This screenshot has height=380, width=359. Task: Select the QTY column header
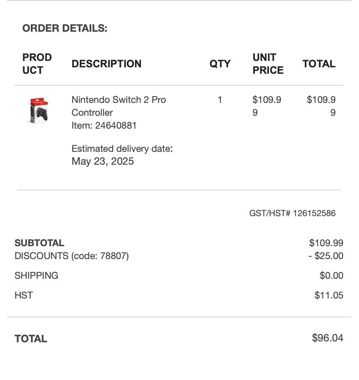pyautogui.click(x=220, y=64)
